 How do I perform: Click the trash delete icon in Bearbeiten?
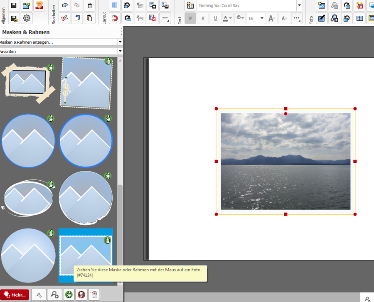click(x=89, y=5)
